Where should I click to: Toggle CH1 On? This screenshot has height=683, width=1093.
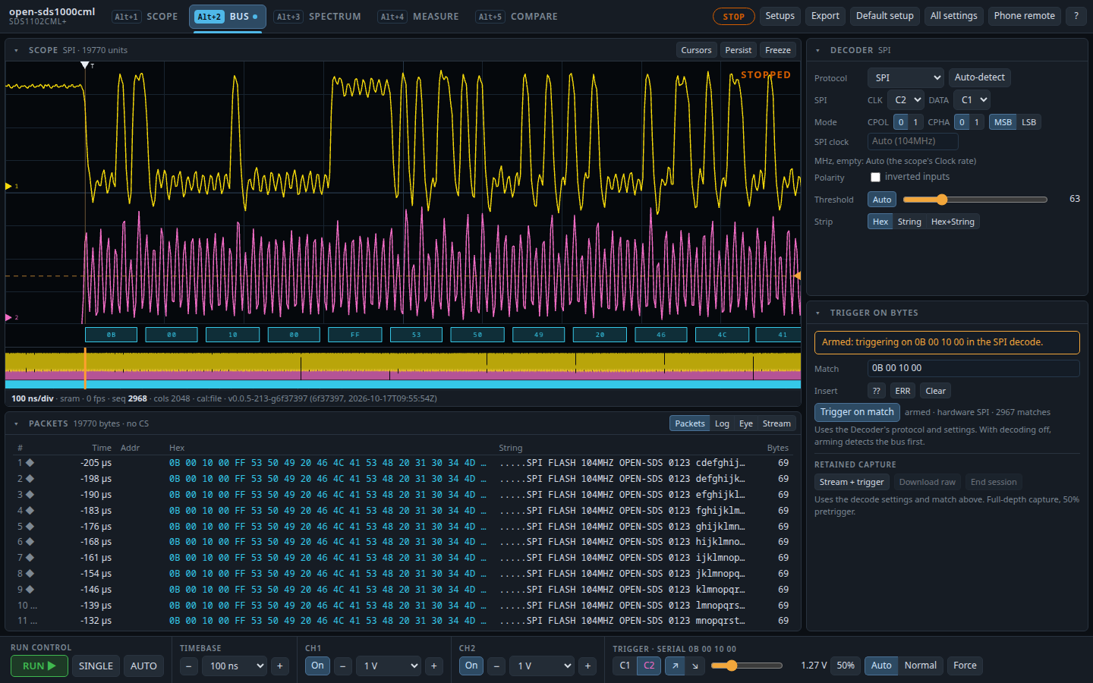tap(317, 666)
